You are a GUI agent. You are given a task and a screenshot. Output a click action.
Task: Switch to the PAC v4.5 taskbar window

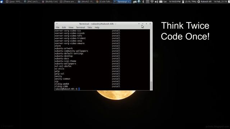(32, 1)
